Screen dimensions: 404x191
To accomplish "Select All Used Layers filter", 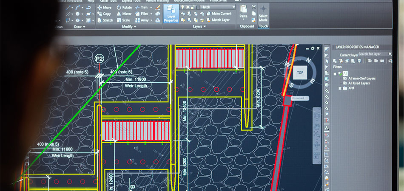I will pos(359,83).
